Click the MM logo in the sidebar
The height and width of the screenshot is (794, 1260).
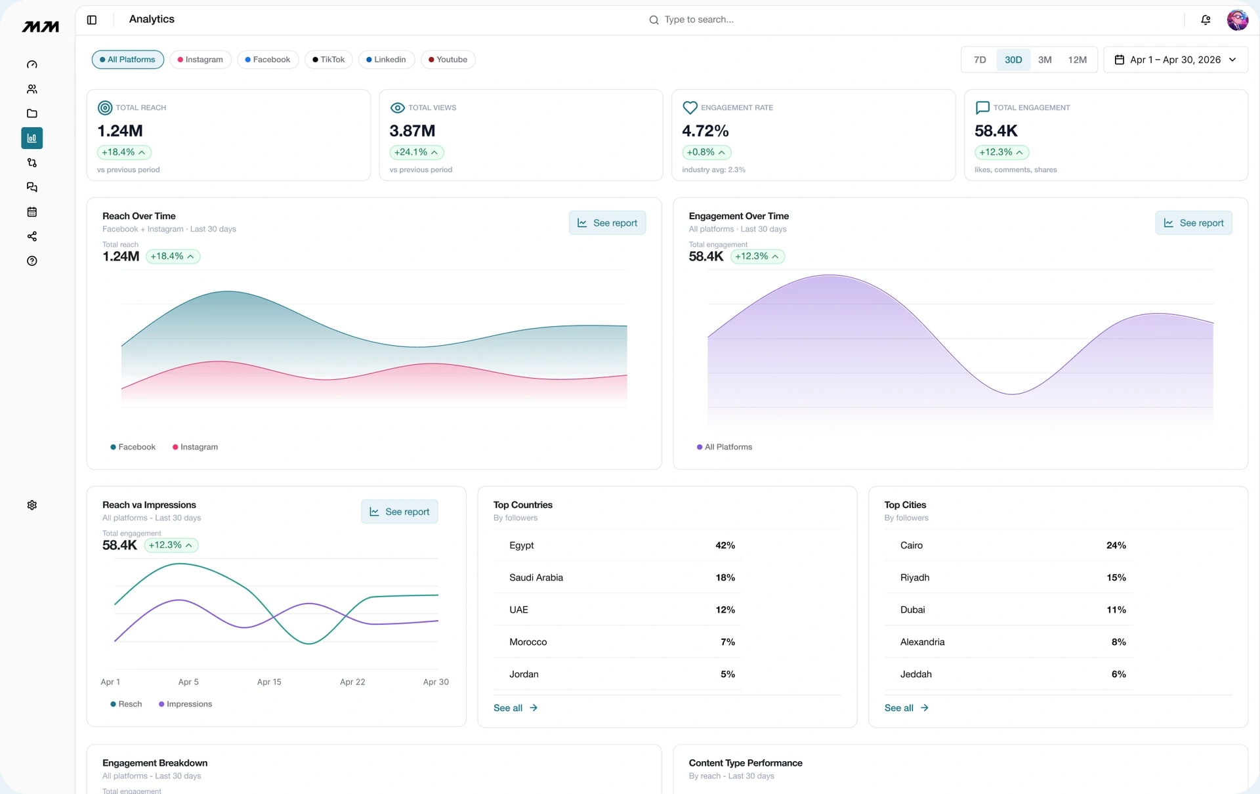[x=41, y=26]
